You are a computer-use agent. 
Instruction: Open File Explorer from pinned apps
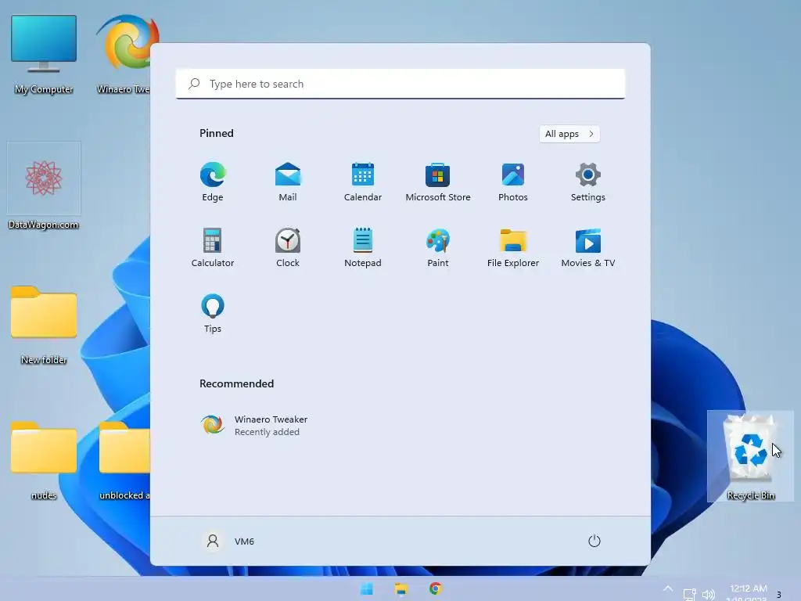coord(513,248)
